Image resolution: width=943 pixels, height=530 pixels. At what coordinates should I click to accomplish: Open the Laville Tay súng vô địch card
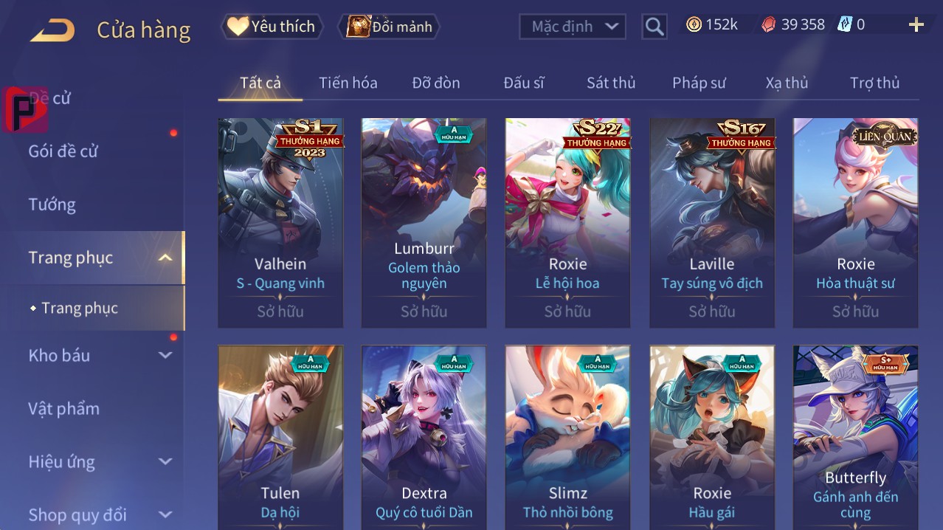[x=712, y=222]
